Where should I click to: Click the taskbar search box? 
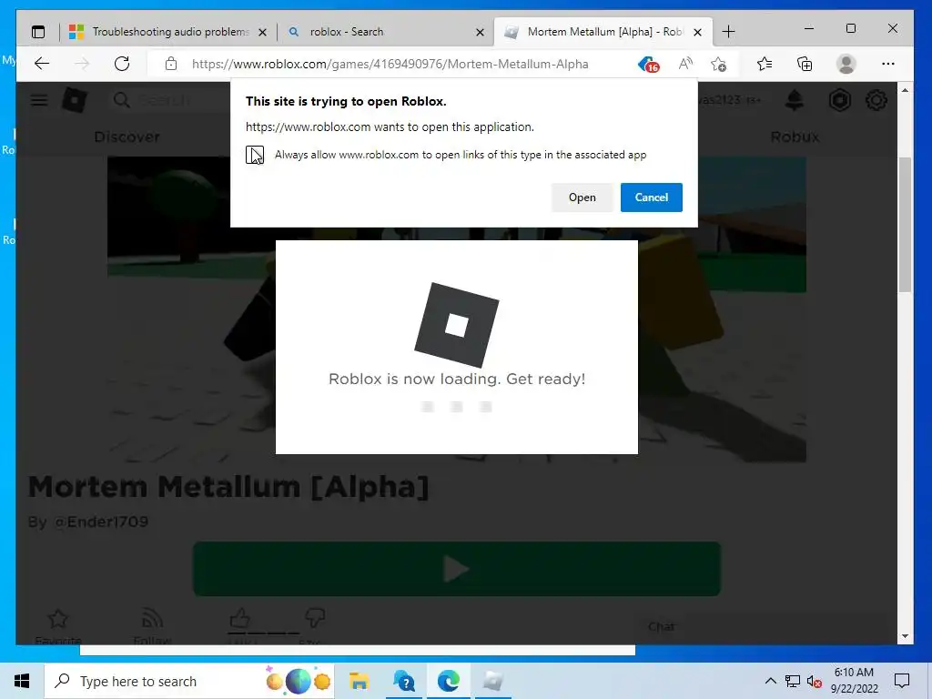pyautogui.click(x=189, y=681)
